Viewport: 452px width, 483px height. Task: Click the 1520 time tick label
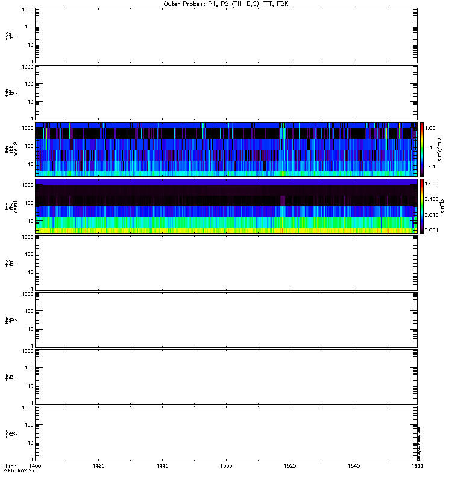click(x=290, y=466)
